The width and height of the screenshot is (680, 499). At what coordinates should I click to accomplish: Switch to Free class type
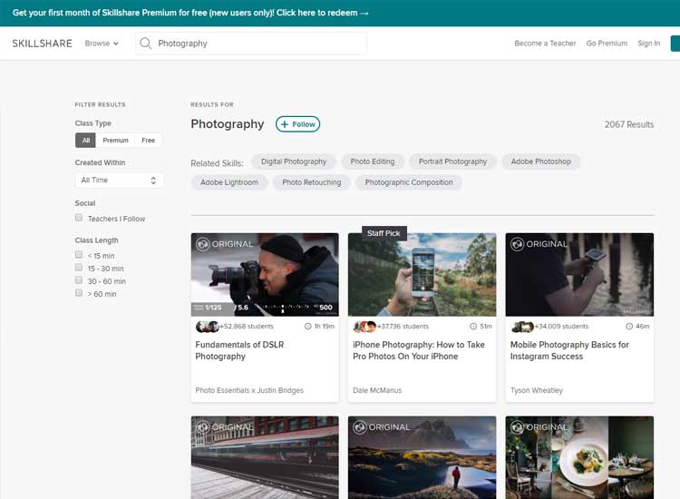click(x=148, y=140)
